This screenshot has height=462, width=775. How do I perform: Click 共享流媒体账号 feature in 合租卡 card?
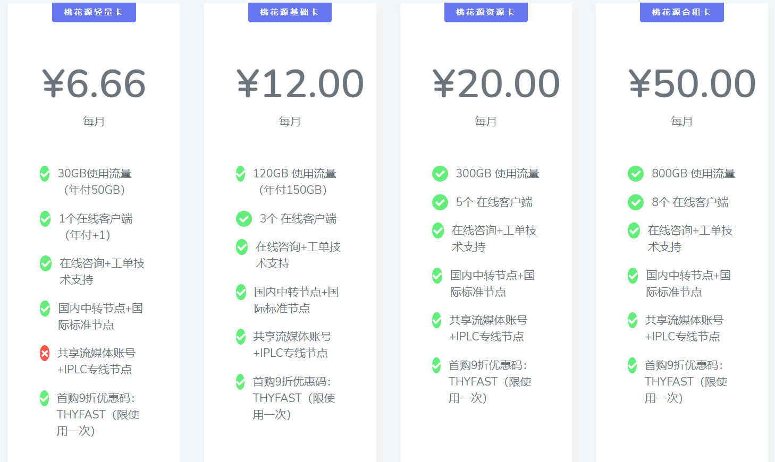click(684, 320)
